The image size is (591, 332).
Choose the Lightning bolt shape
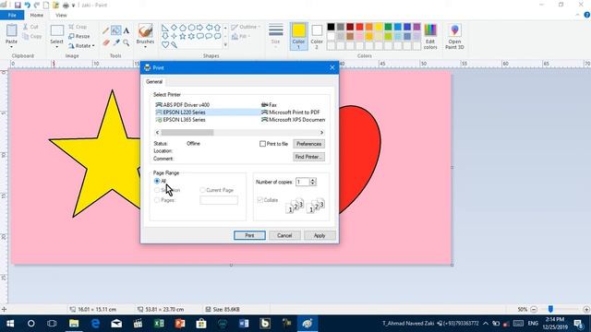pos(174,45)
